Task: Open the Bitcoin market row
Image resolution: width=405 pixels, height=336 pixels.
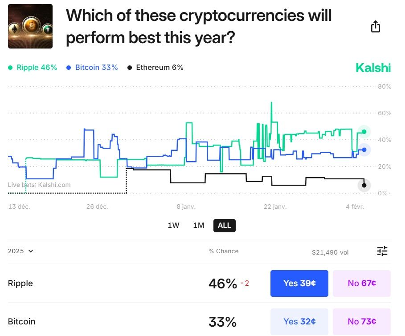Action: (21, 321)
